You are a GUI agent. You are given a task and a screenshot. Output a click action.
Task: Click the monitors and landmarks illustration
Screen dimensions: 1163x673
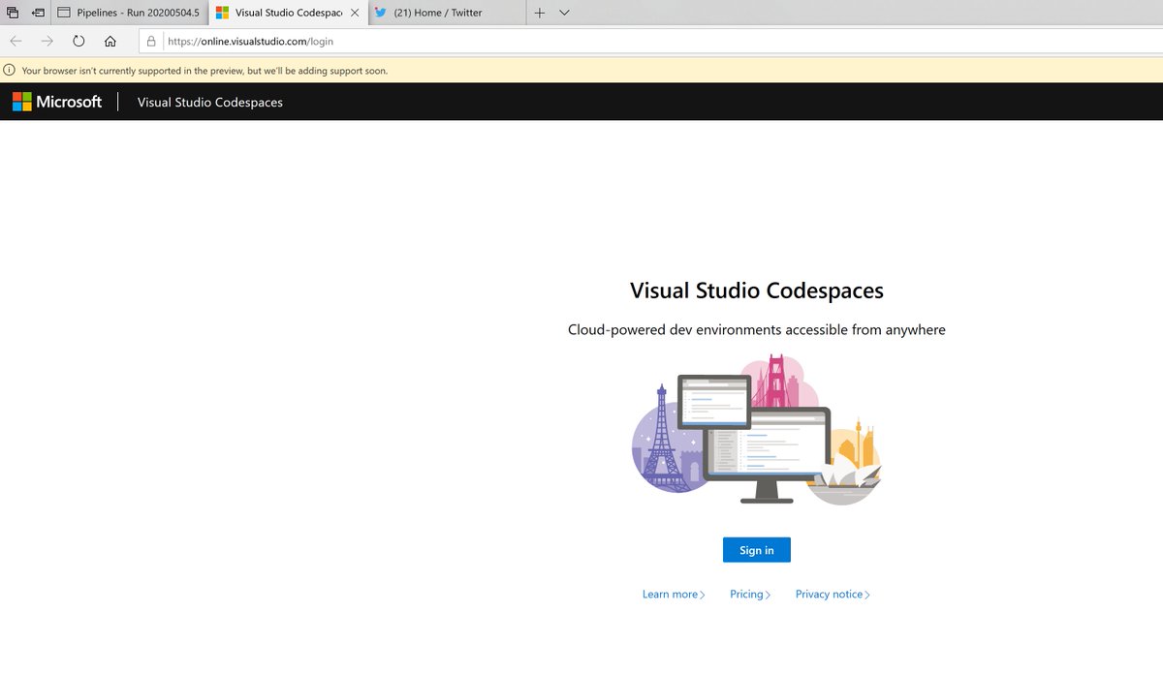(757, 429)
